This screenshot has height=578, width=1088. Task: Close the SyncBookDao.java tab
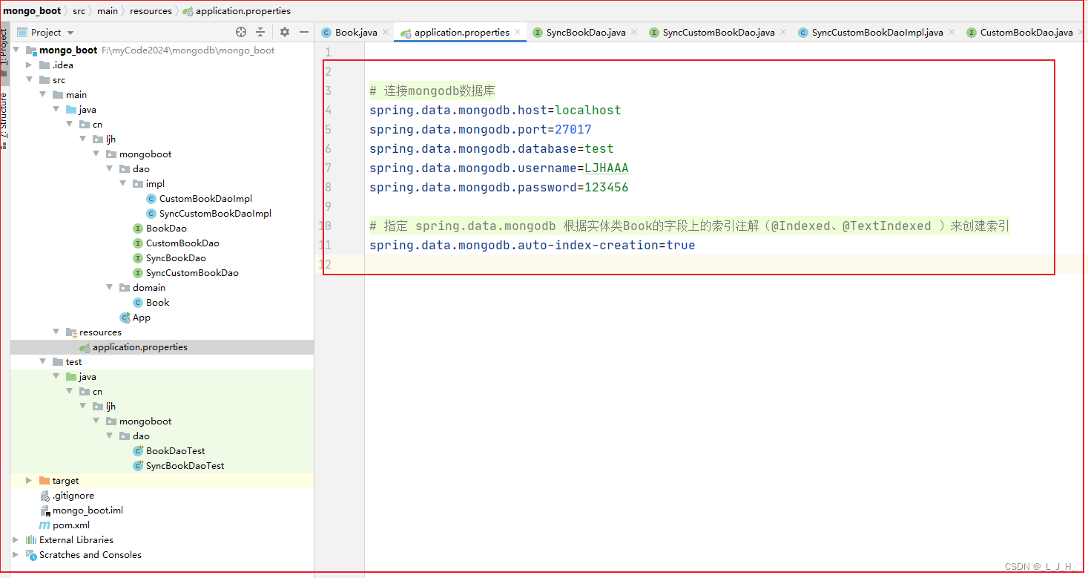[x=634, y=32]
